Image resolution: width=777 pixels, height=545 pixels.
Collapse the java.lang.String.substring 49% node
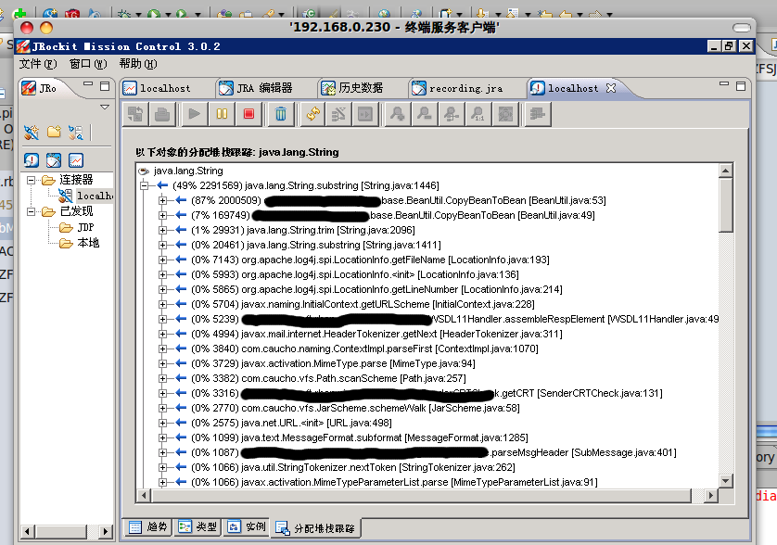pyautogui.click(x=145, y=185)
